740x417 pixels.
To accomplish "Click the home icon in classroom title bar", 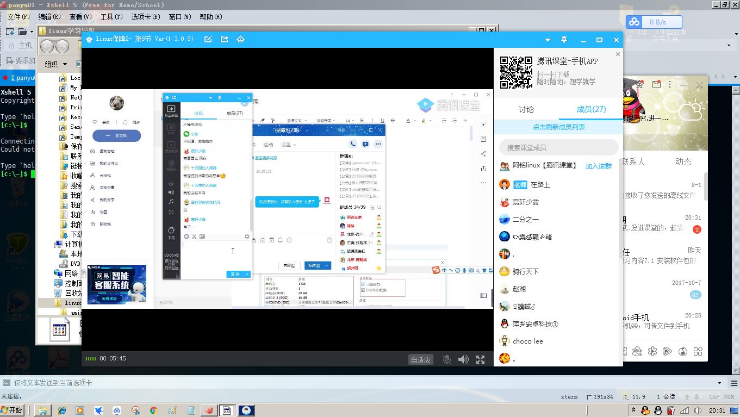I will [240, 40].
